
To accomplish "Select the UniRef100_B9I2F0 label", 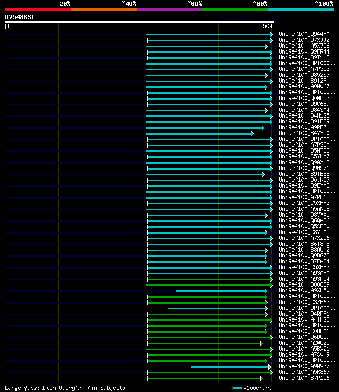I will pos(304,81).
